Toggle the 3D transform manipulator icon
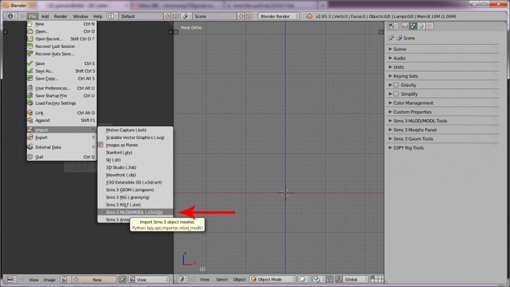This screenshot has height=287, width=510. pyautogui.click(x=339, y=279)
